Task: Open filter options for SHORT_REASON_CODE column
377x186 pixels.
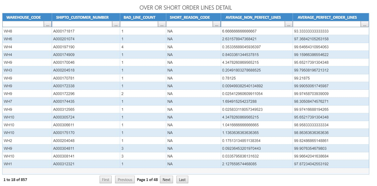Action: coord(217,24)
